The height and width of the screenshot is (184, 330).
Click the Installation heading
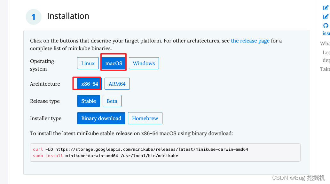coord(68,16)
